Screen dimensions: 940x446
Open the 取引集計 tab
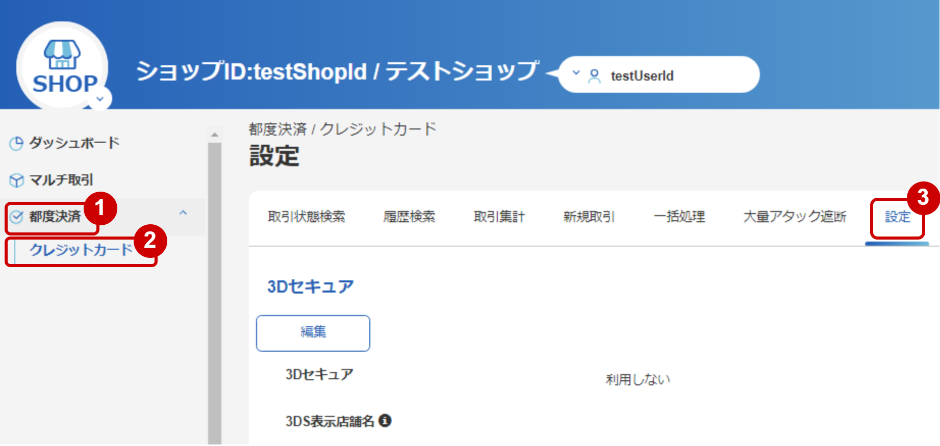click(499, 217)
